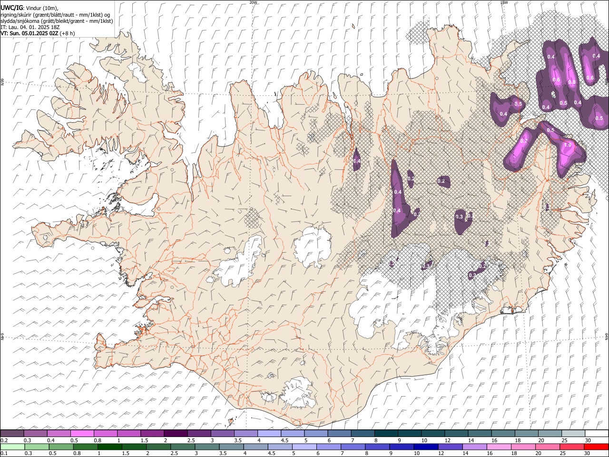Image resolution: width=609 pixels, height=457 pixels.
Task: Click the upper legend swatch labeled 0.8
Action: tap(105, 433)
